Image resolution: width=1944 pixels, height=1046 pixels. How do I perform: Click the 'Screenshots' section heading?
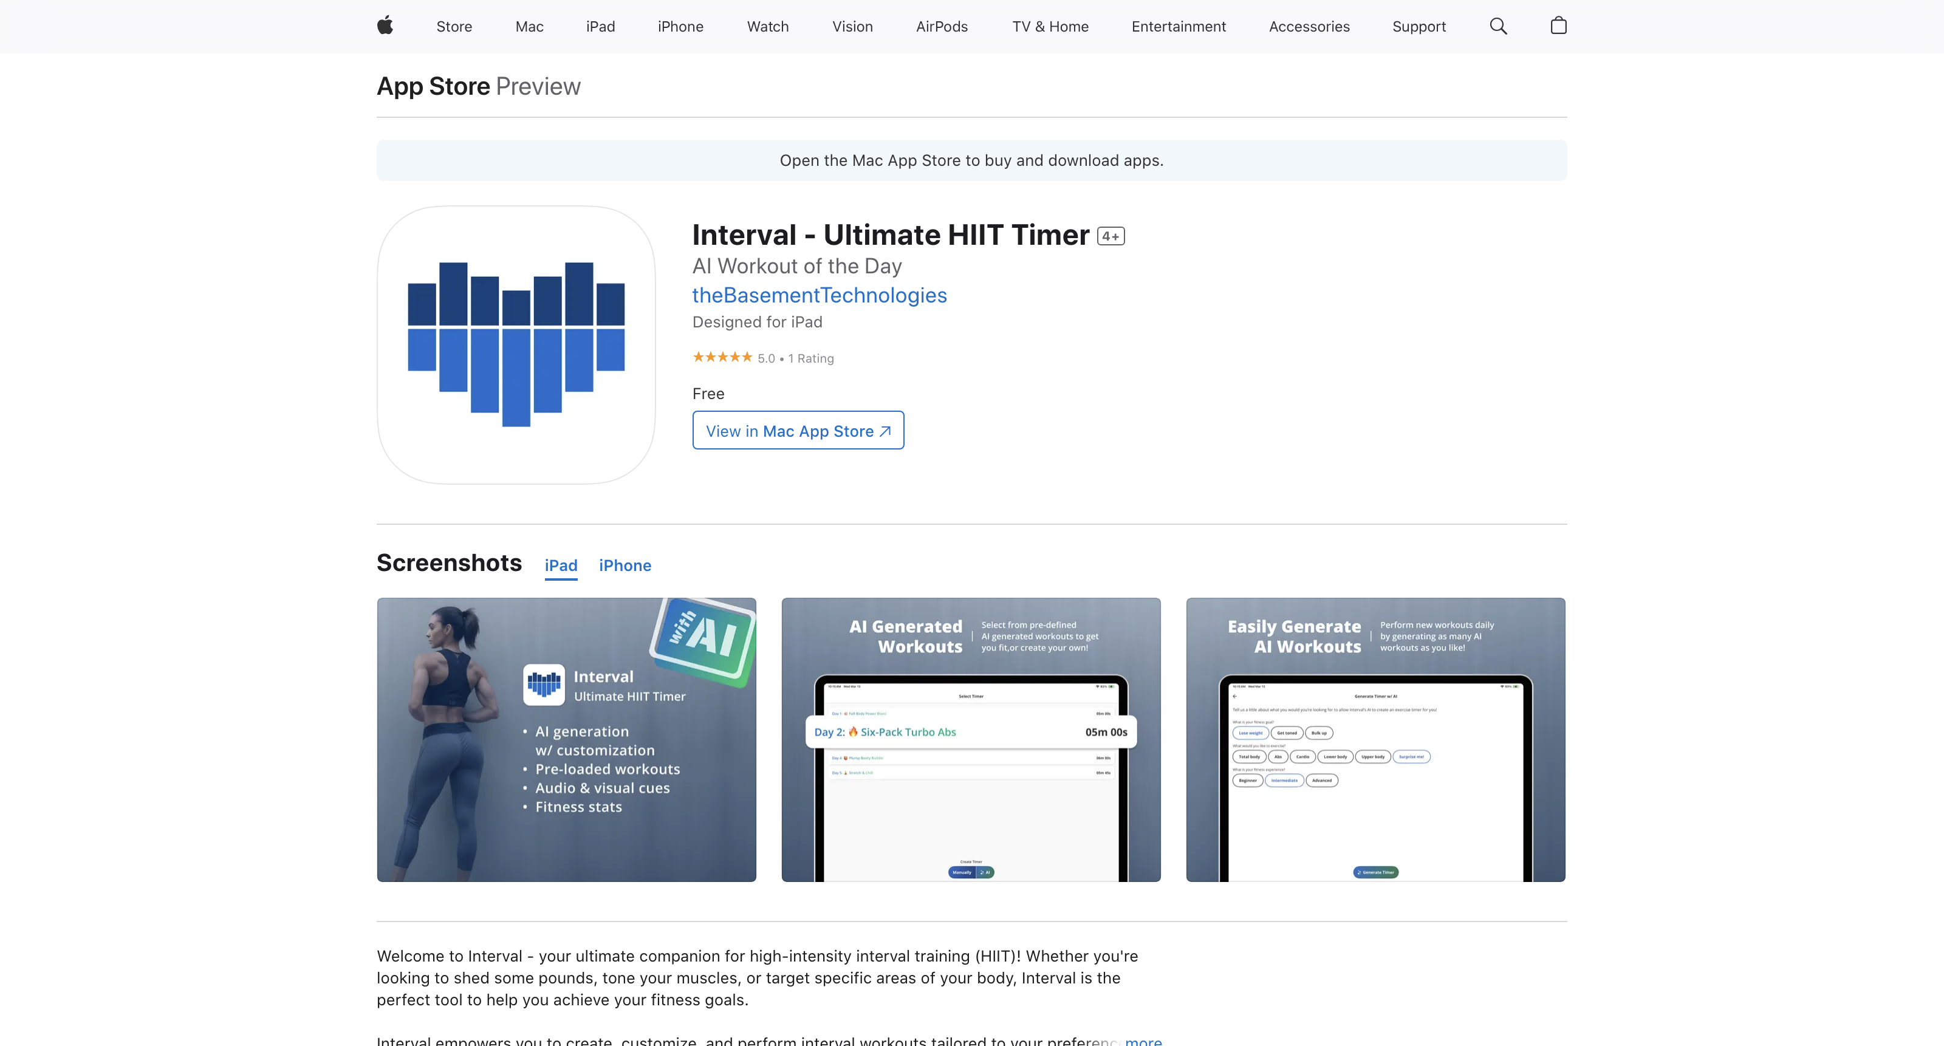click(x=449, y=563)
